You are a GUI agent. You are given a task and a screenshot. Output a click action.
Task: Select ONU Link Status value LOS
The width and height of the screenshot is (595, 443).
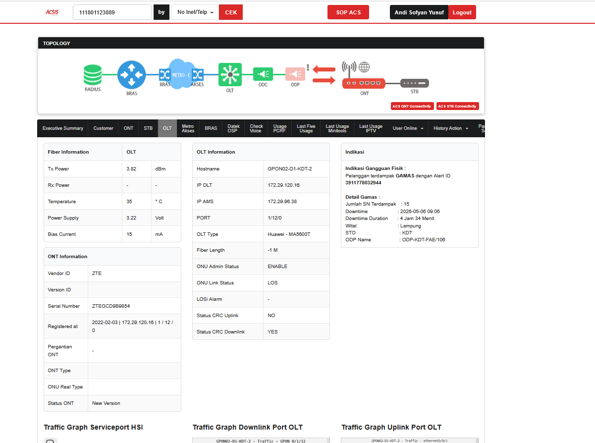[x=272, y=283]
